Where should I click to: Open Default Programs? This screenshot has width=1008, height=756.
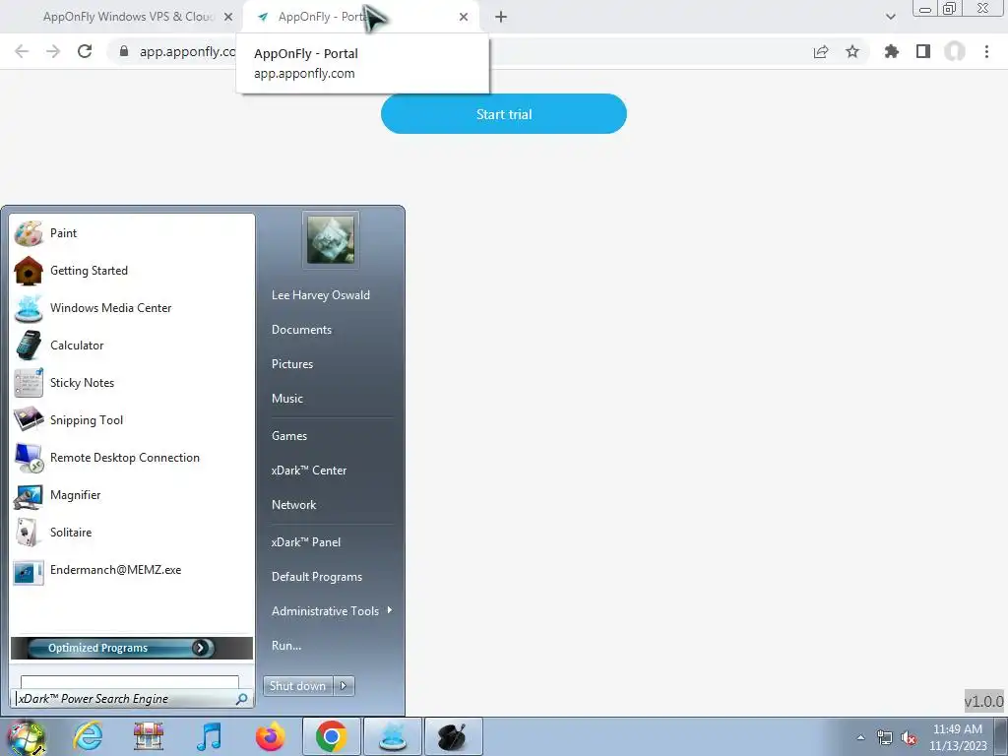coord(316,577)
